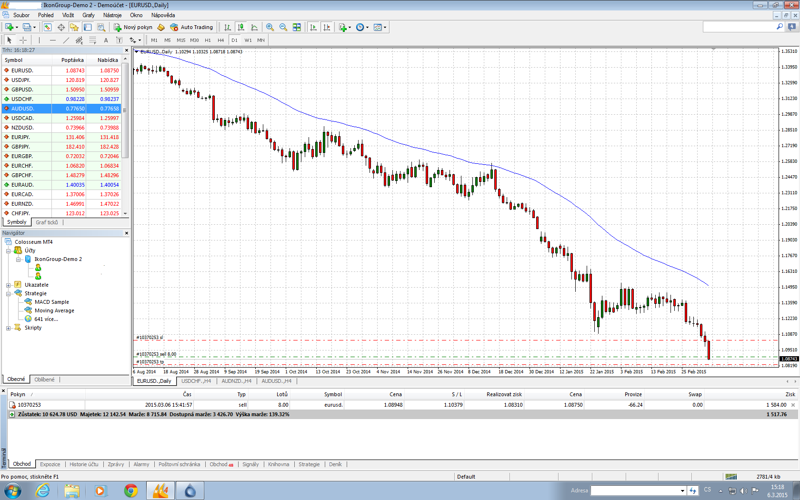Select the cursor arrow tool
Viewport: 800px width, 500px height.
pyautogui.click(x=10, y=40)
